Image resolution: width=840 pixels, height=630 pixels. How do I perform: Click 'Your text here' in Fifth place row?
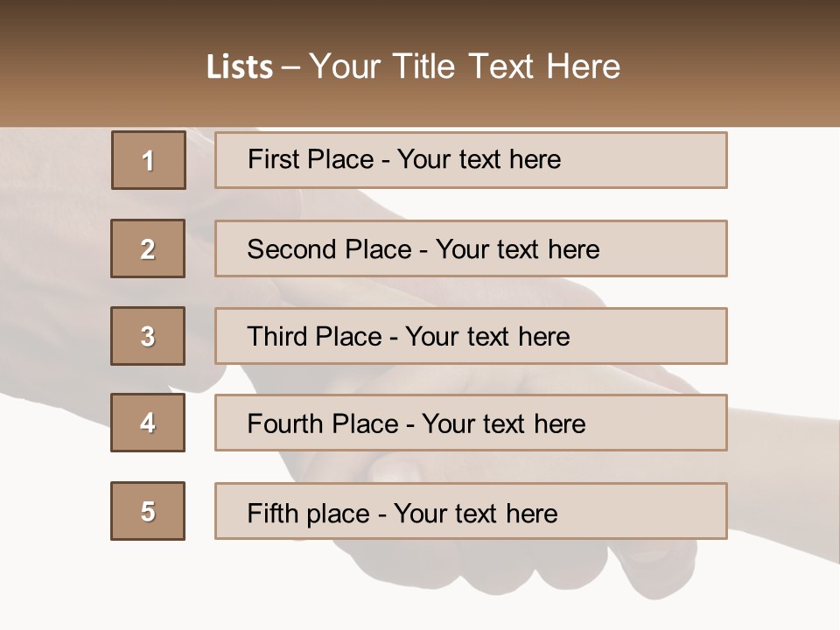click(475, 513)
